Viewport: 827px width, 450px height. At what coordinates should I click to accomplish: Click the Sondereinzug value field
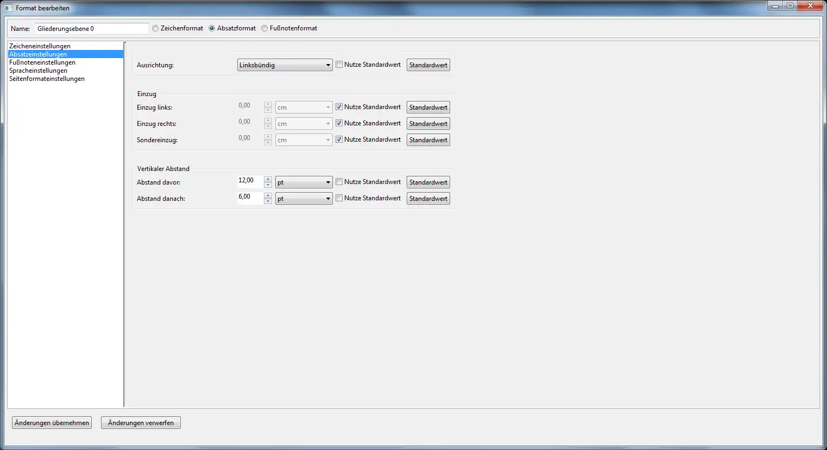tap(250, 139)
